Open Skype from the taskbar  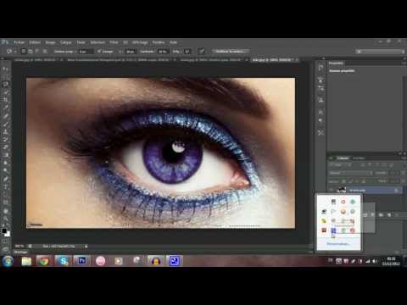[64, 261]
